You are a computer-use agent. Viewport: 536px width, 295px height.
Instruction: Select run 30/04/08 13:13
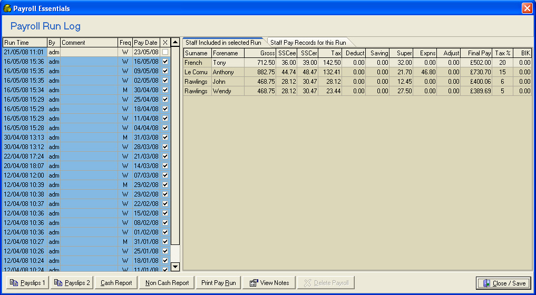pyautogui.click(x=86, y=137)
